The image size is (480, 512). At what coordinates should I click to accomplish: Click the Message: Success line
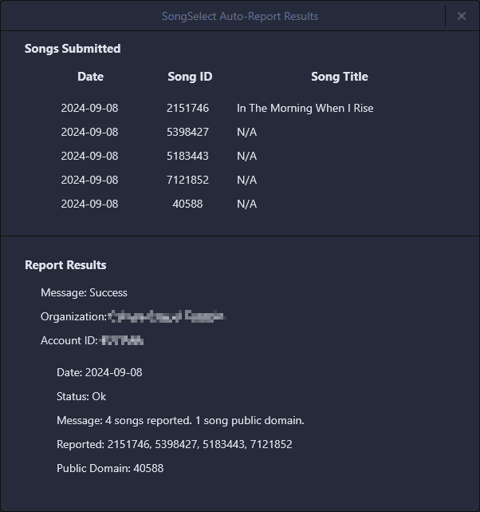[84, 292]
